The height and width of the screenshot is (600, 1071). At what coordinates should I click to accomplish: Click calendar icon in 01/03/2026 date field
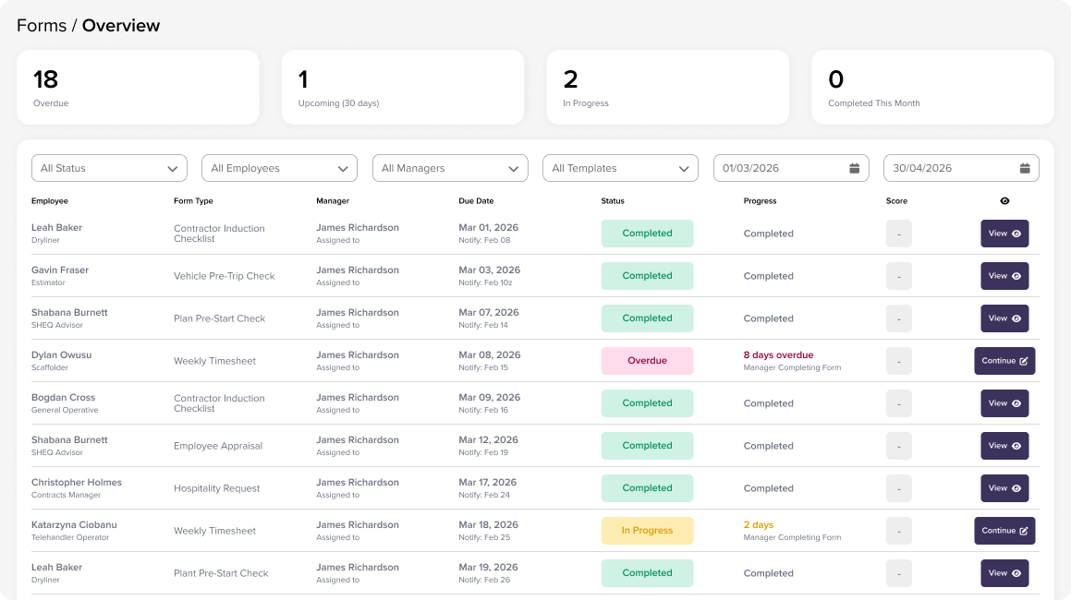(x=854, y=168)
